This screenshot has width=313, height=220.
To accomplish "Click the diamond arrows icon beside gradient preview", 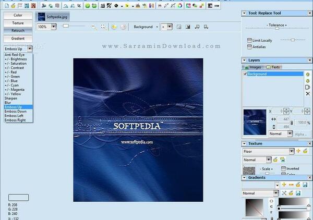I will 271,201.
